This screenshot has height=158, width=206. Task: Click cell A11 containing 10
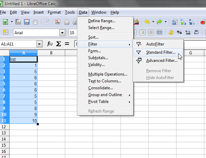[23, 121]
